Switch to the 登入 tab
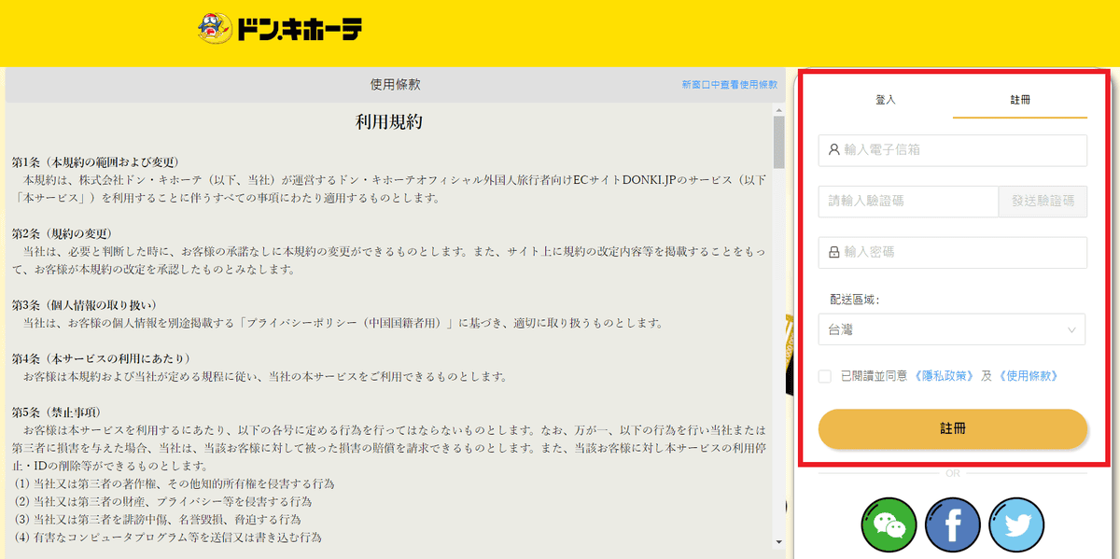 point(885,100)
